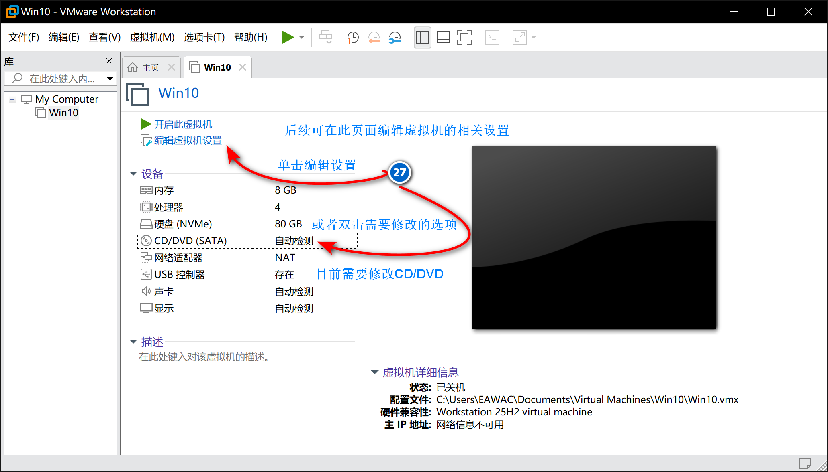Click 开启此虚拟机 power on link

pyautogui.click(x=183, y=124)
